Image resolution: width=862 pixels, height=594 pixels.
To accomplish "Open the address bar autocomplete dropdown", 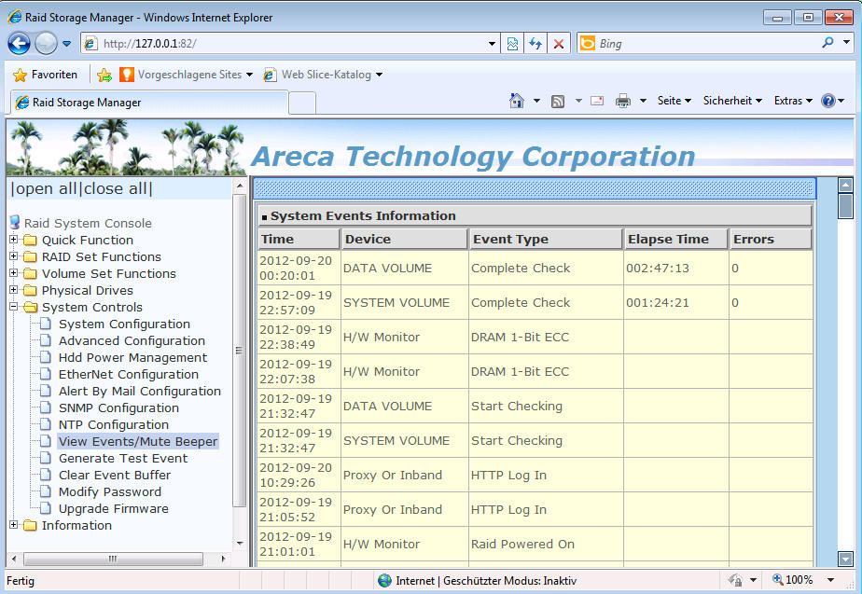I will (x=492, y=44).
